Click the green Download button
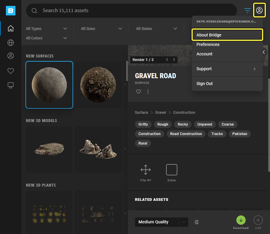 [241, 220]
